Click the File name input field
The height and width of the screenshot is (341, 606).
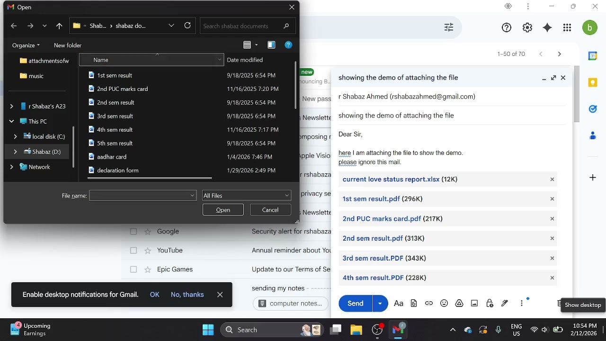[139, 196]
